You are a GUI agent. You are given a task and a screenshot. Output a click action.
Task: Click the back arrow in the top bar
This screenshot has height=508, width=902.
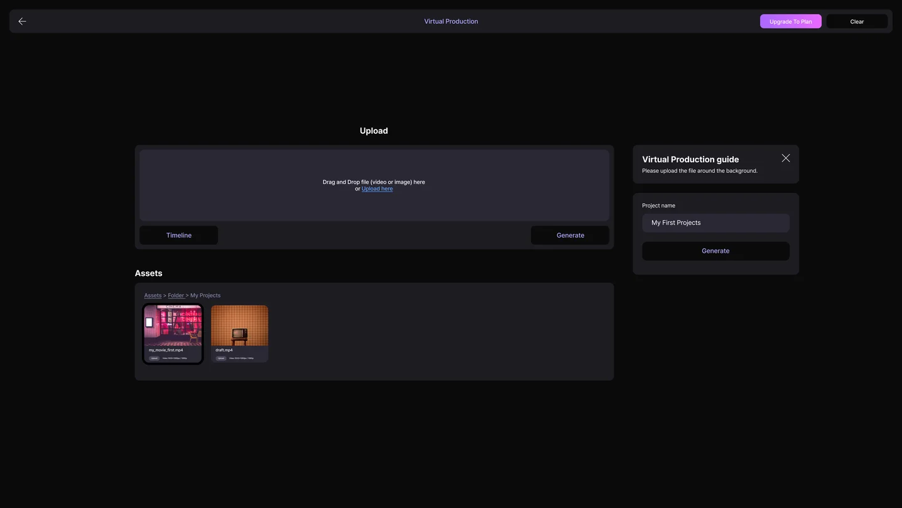[21, 21]
